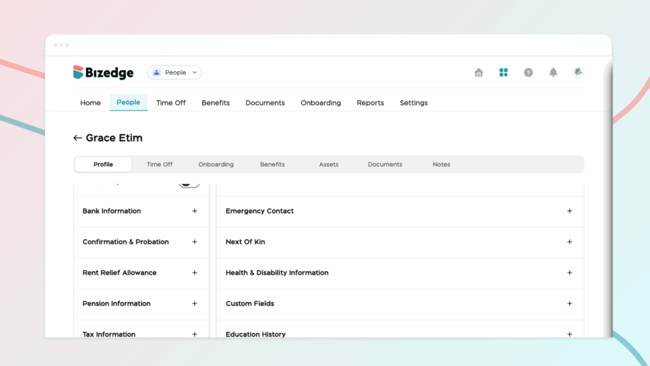Go to the Reports navigation tab

[370, 103]
